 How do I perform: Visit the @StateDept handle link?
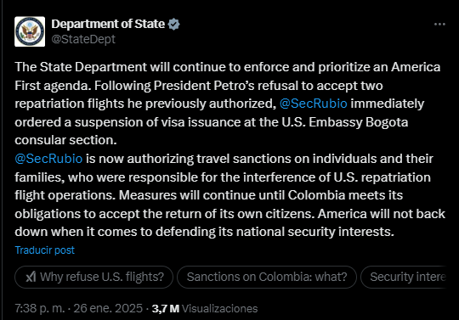coord(83,39)
